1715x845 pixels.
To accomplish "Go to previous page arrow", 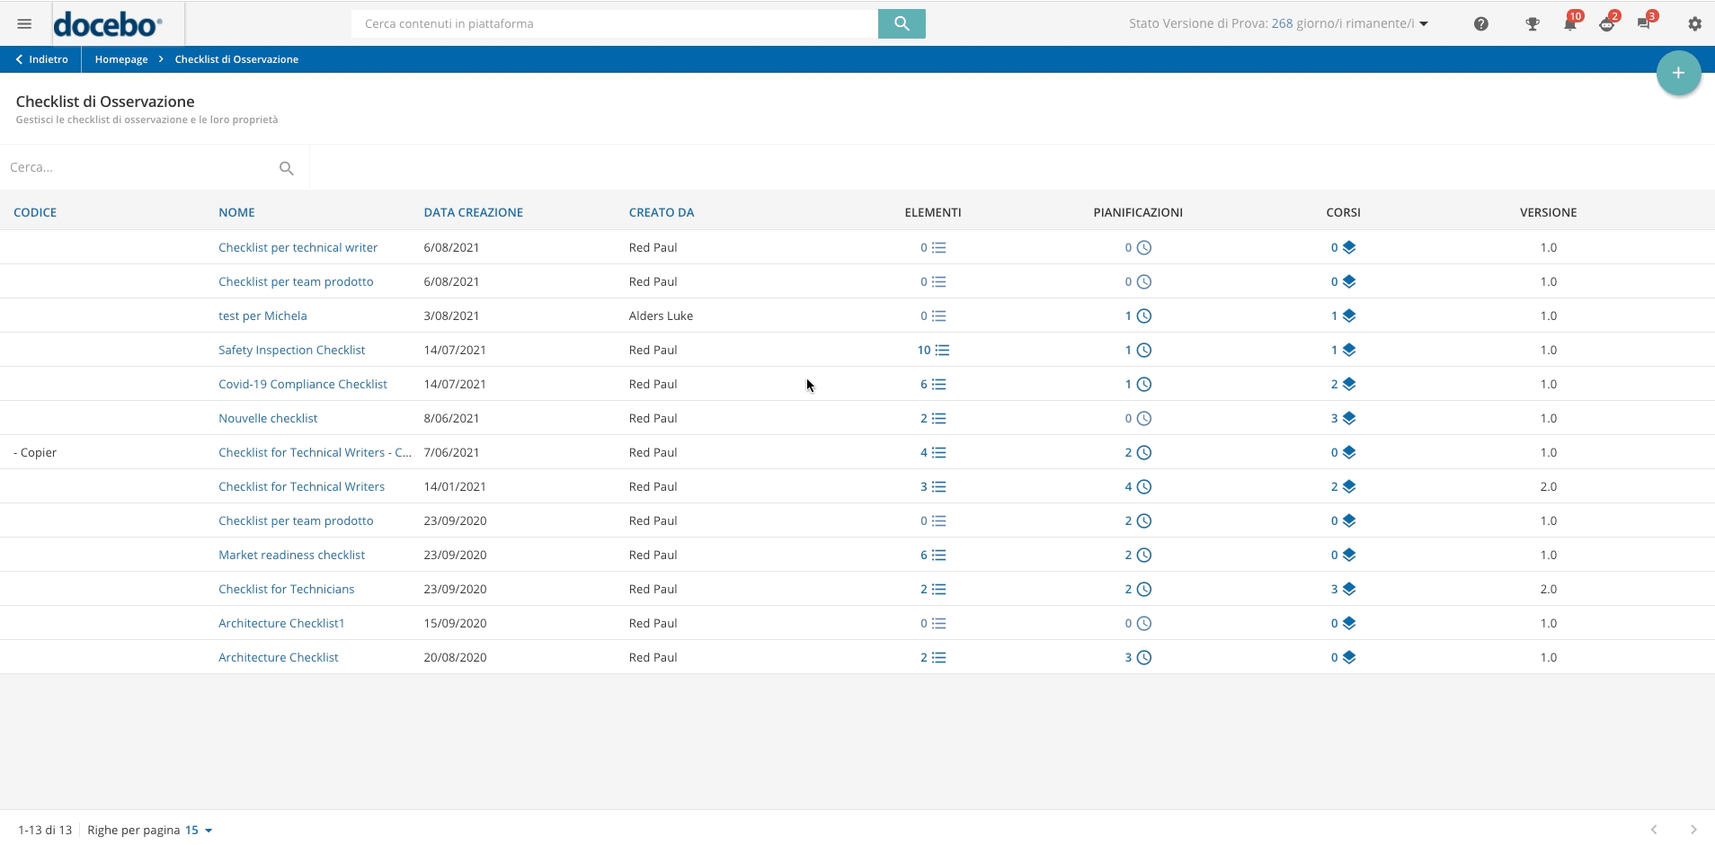I will coord(1654,830).
